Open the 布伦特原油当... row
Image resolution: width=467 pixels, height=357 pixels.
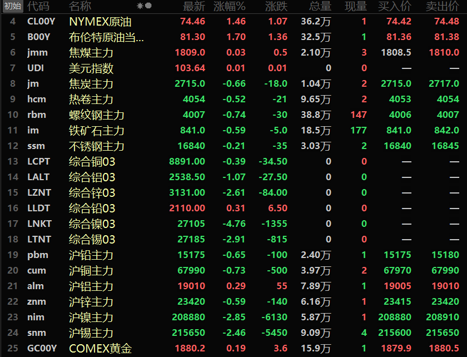106,37
